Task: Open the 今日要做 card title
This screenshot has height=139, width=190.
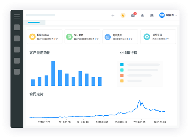Action: pos(79,35)
